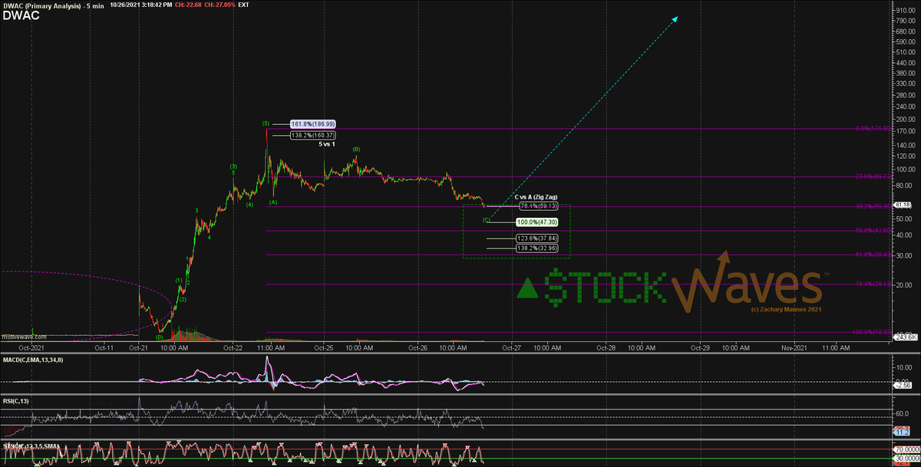This screenshot has height=467, width=921.
Task: Select the highlighted '100.0%(47.30)' level
Action: 537,222
